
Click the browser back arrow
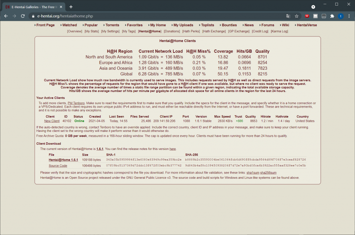click(x=6, y=16)
